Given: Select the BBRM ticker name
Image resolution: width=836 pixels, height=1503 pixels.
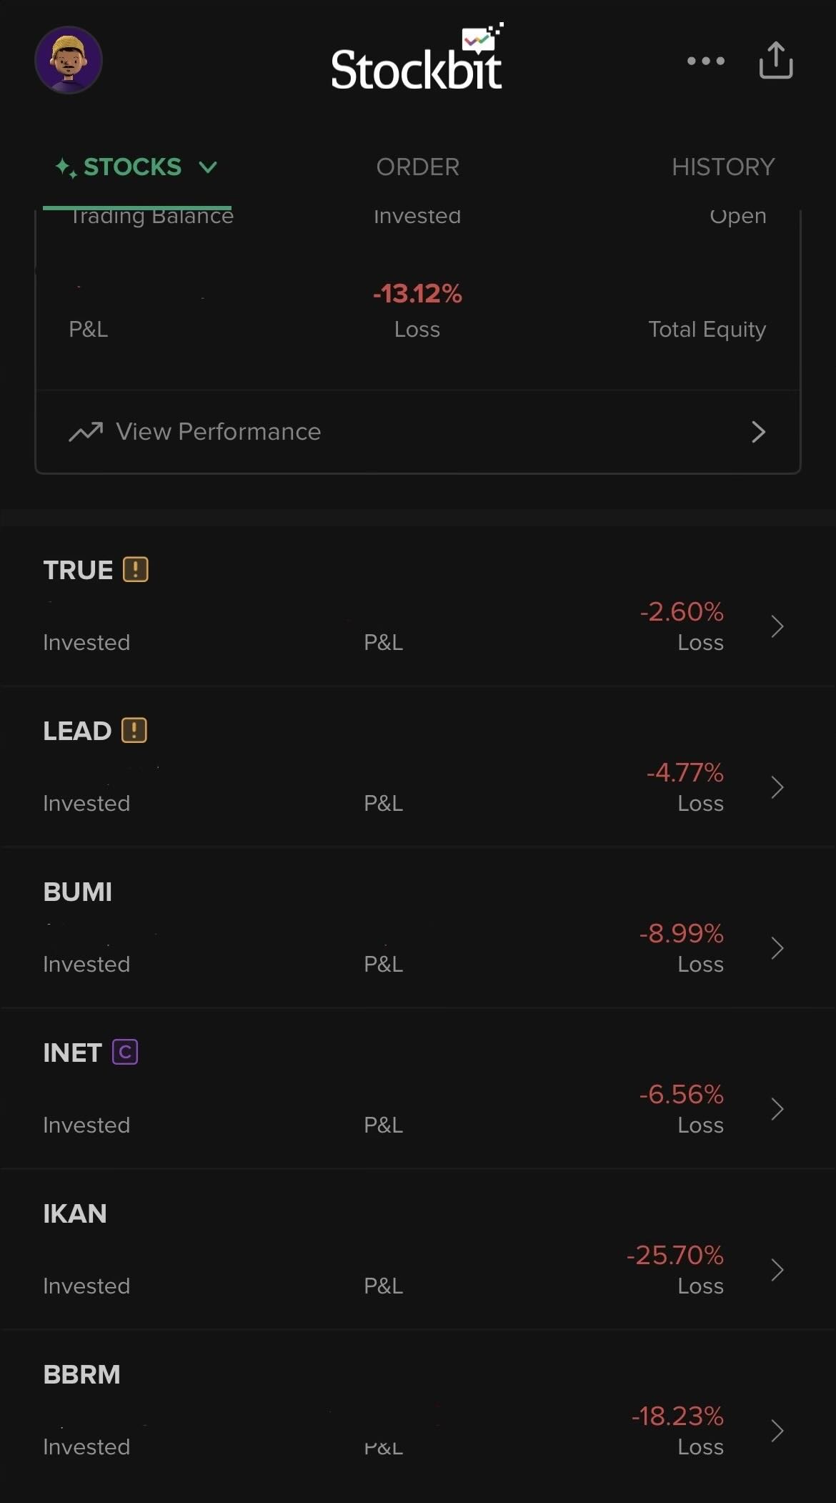Looking at the screenshot, I should click(81, 1375).
